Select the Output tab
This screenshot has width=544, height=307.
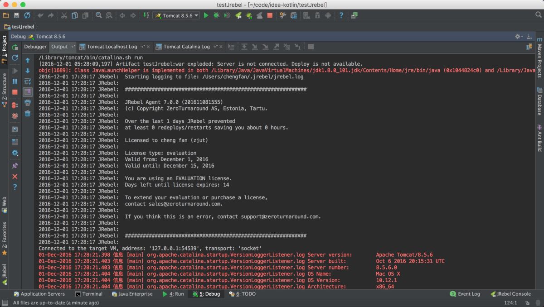[62, 47]
